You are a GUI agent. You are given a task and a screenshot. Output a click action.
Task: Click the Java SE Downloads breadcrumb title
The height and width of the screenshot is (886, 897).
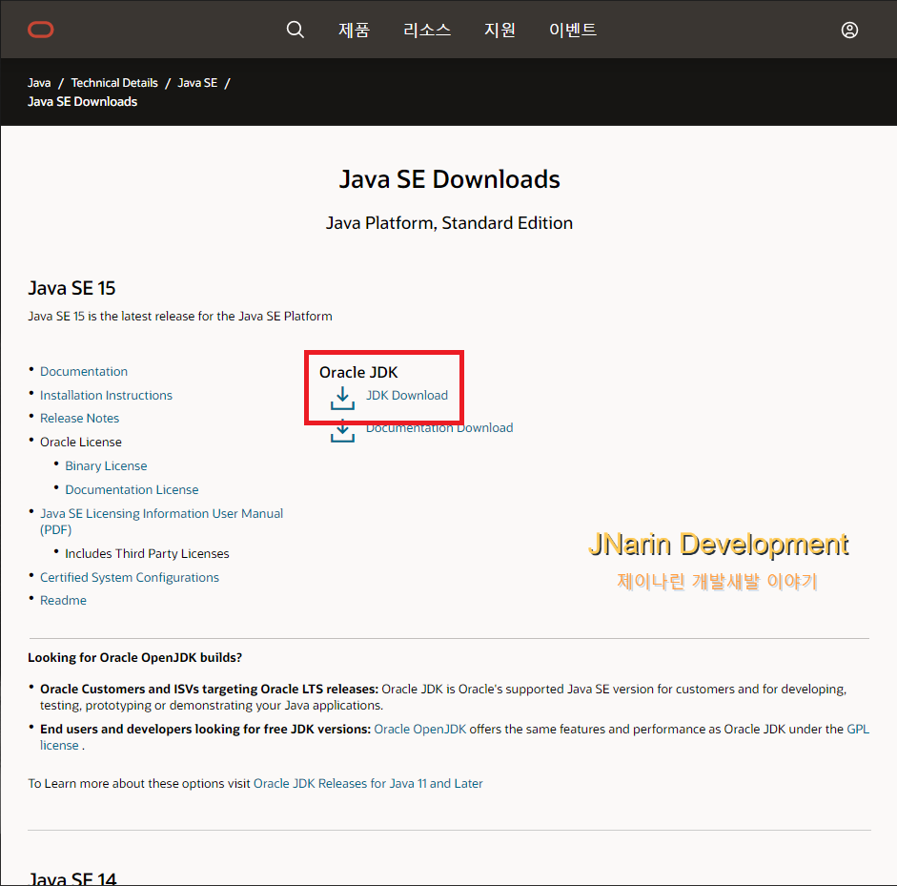82,101
